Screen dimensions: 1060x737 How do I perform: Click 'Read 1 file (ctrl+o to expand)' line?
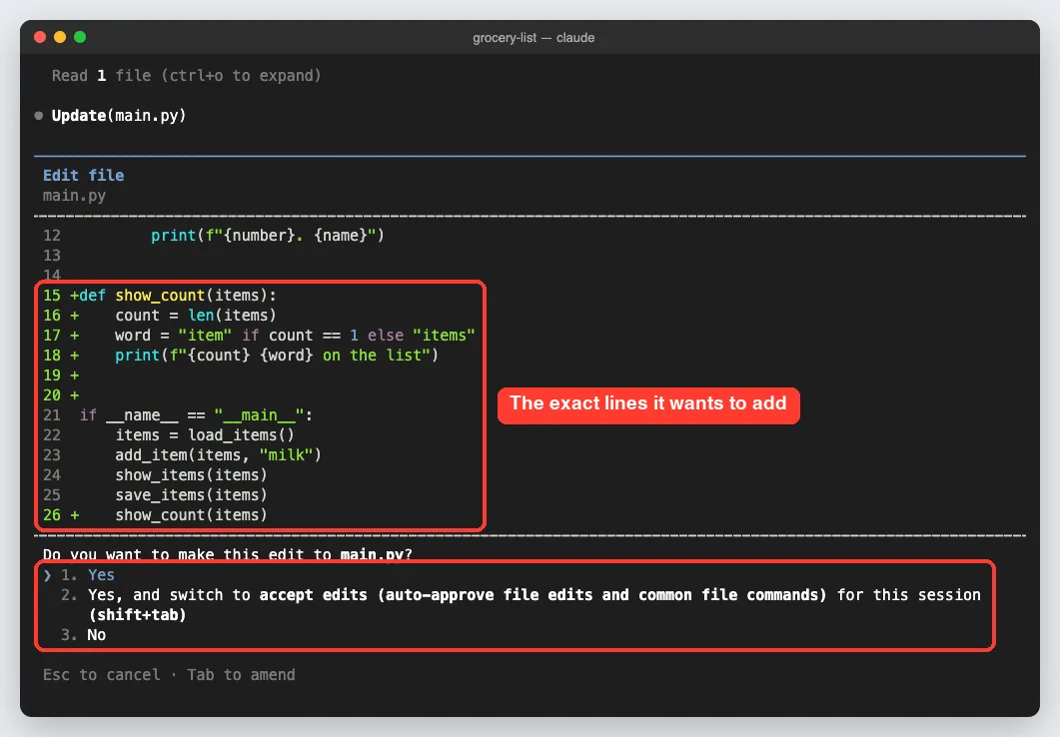(187, 76)
